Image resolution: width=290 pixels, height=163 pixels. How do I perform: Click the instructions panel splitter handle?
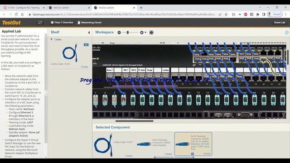point(46,93)
